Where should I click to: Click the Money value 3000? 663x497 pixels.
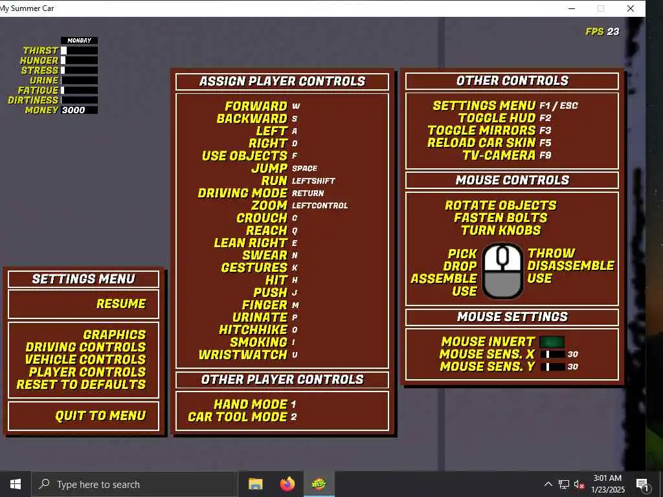[74, 110]
